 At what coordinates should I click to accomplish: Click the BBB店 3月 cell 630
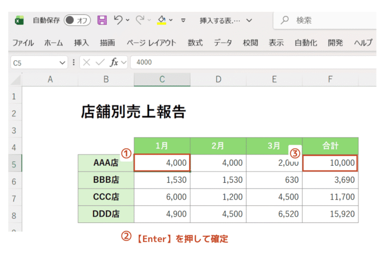click(274, 180)
